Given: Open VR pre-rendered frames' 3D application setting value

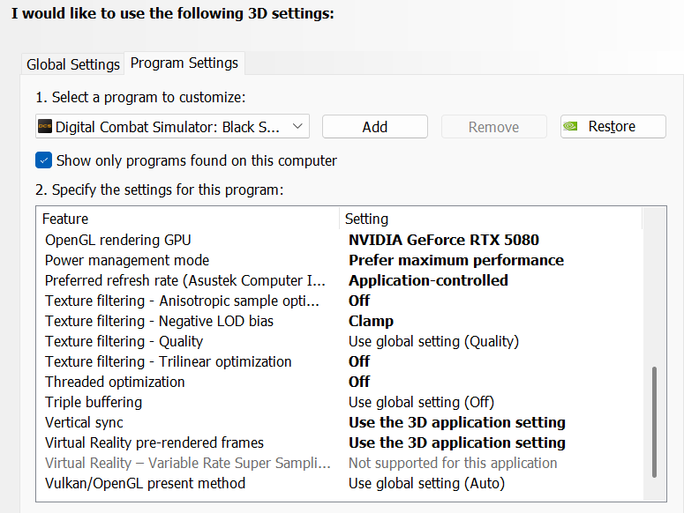Looking at the screenshot, I should 457,442.
